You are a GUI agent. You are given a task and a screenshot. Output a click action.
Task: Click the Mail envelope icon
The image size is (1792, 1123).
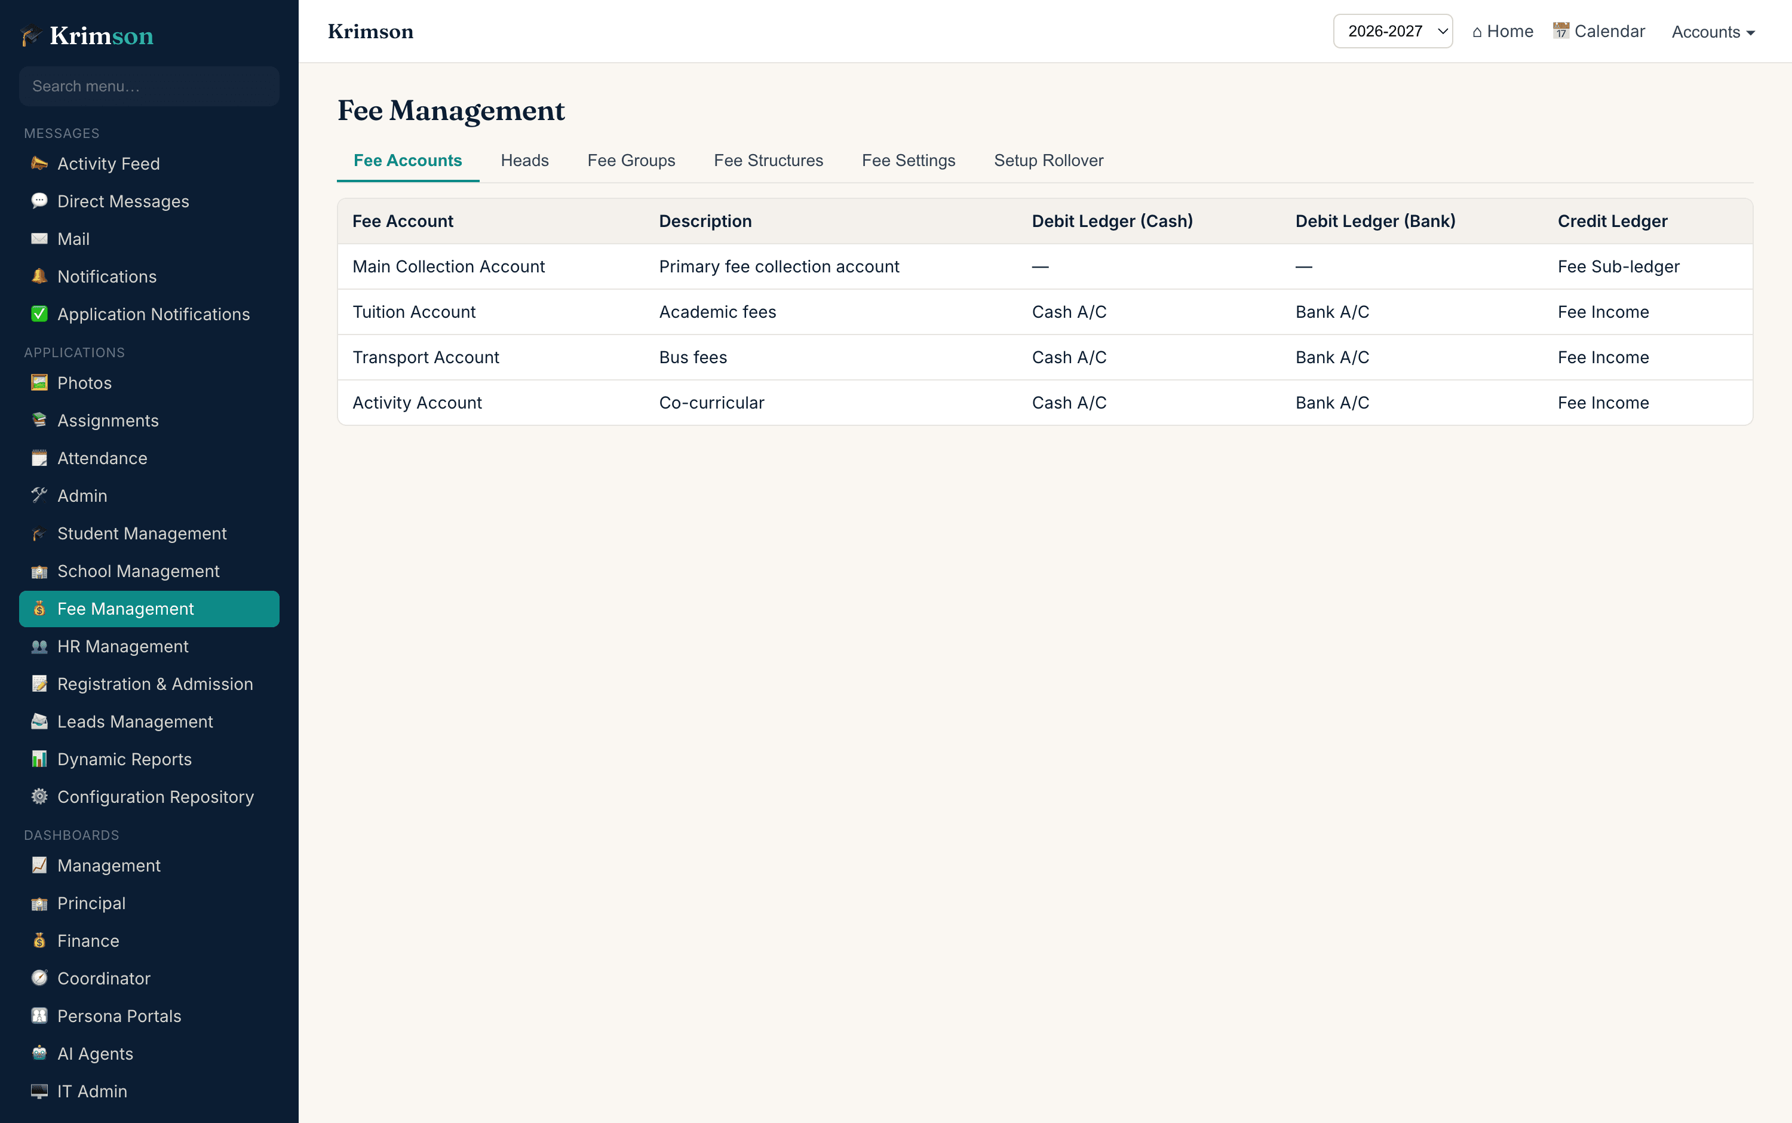[39, 239]
